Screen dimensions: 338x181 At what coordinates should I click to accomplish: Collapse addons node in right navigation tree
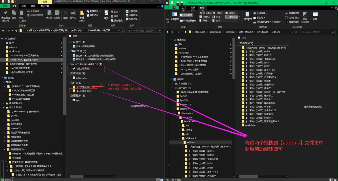(181, 142)
